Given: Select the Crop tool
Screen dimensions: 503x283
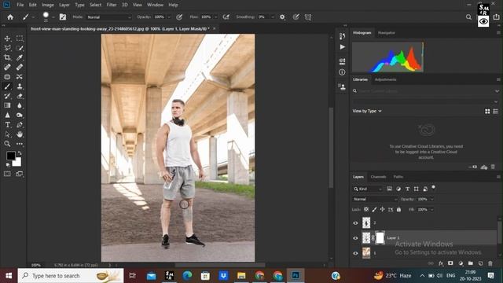Looking at the screenshot, I should [7, 57].
